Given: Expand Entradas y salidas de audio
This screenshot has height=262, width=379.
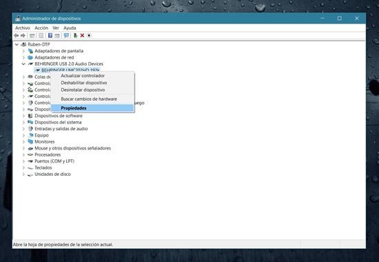Looking at the screenshot, I should point(23,129).
